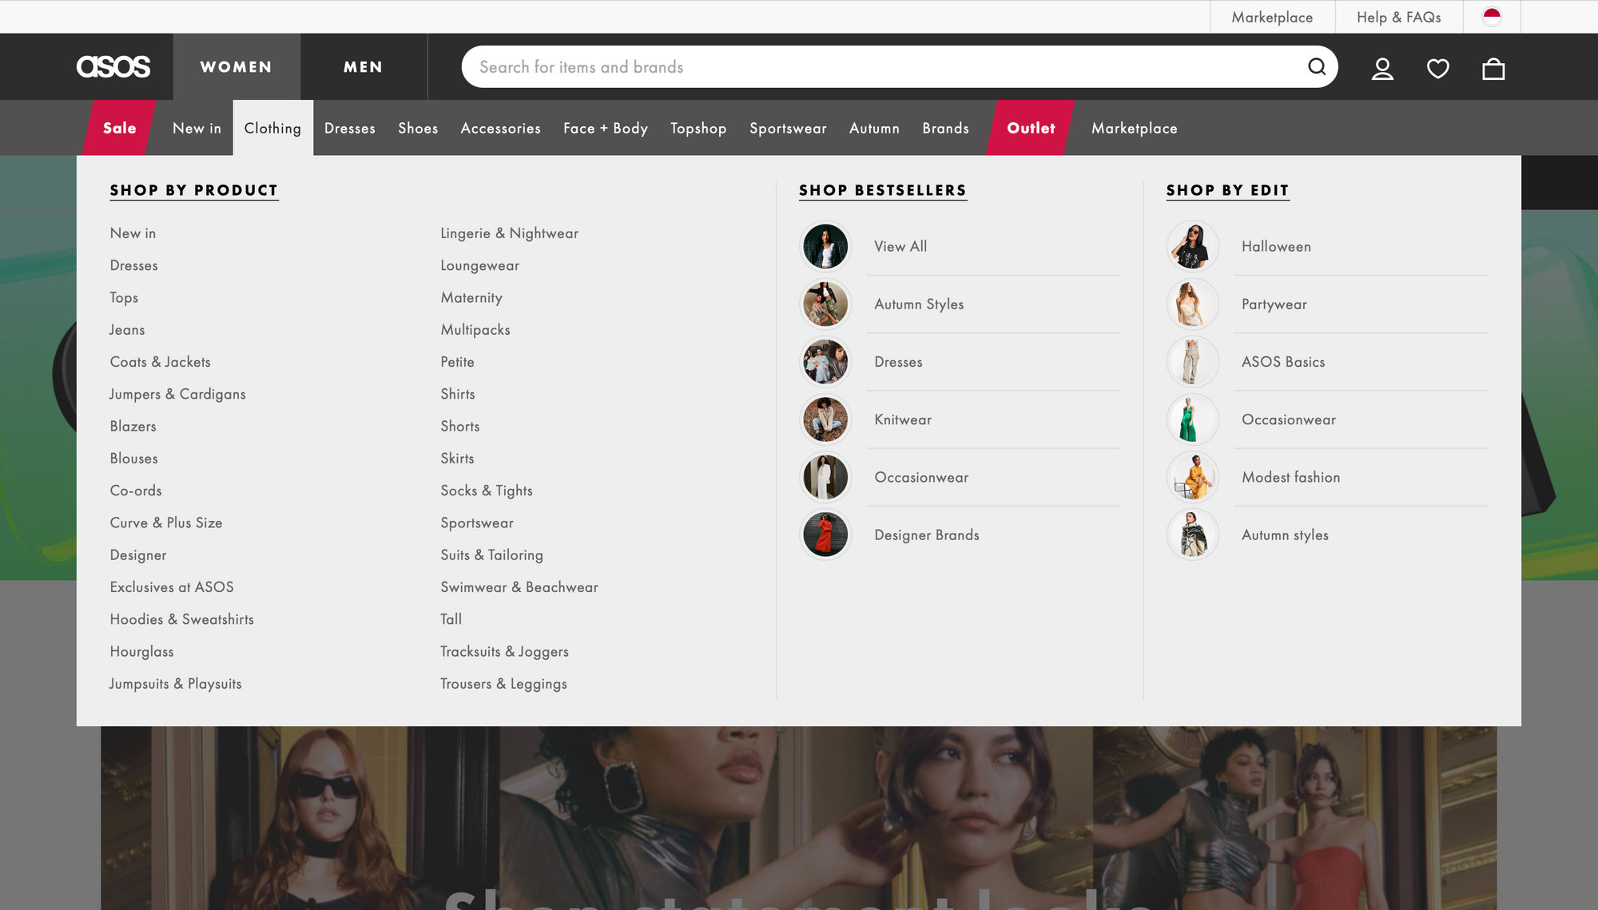This screenshot has width=1598, height=910.
Task: Click the ASOS logo
Action: pyautogui.click(x=113, y=67)
